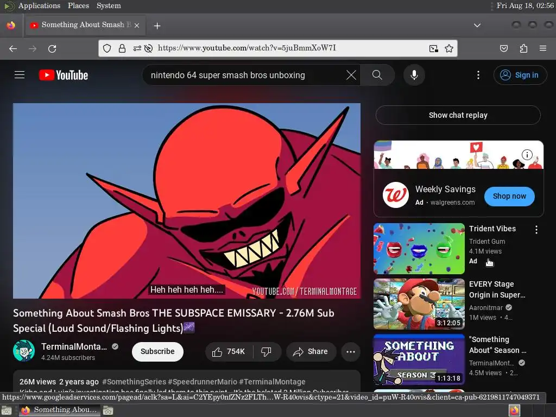The width and height of the screenshot is (556, 417).
Task: Click the show desktop icon in taskbar
Action: point(7,410)
